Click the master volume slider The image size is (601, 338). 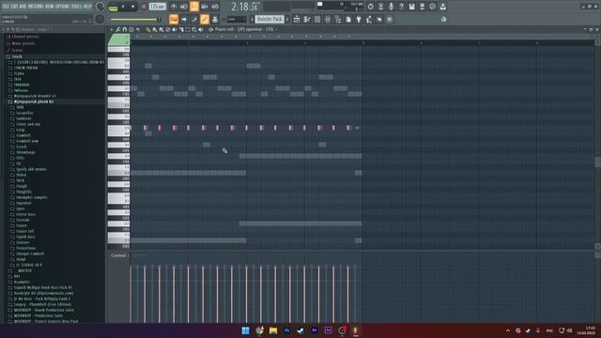pyautogui.click(x=135, y=20)
